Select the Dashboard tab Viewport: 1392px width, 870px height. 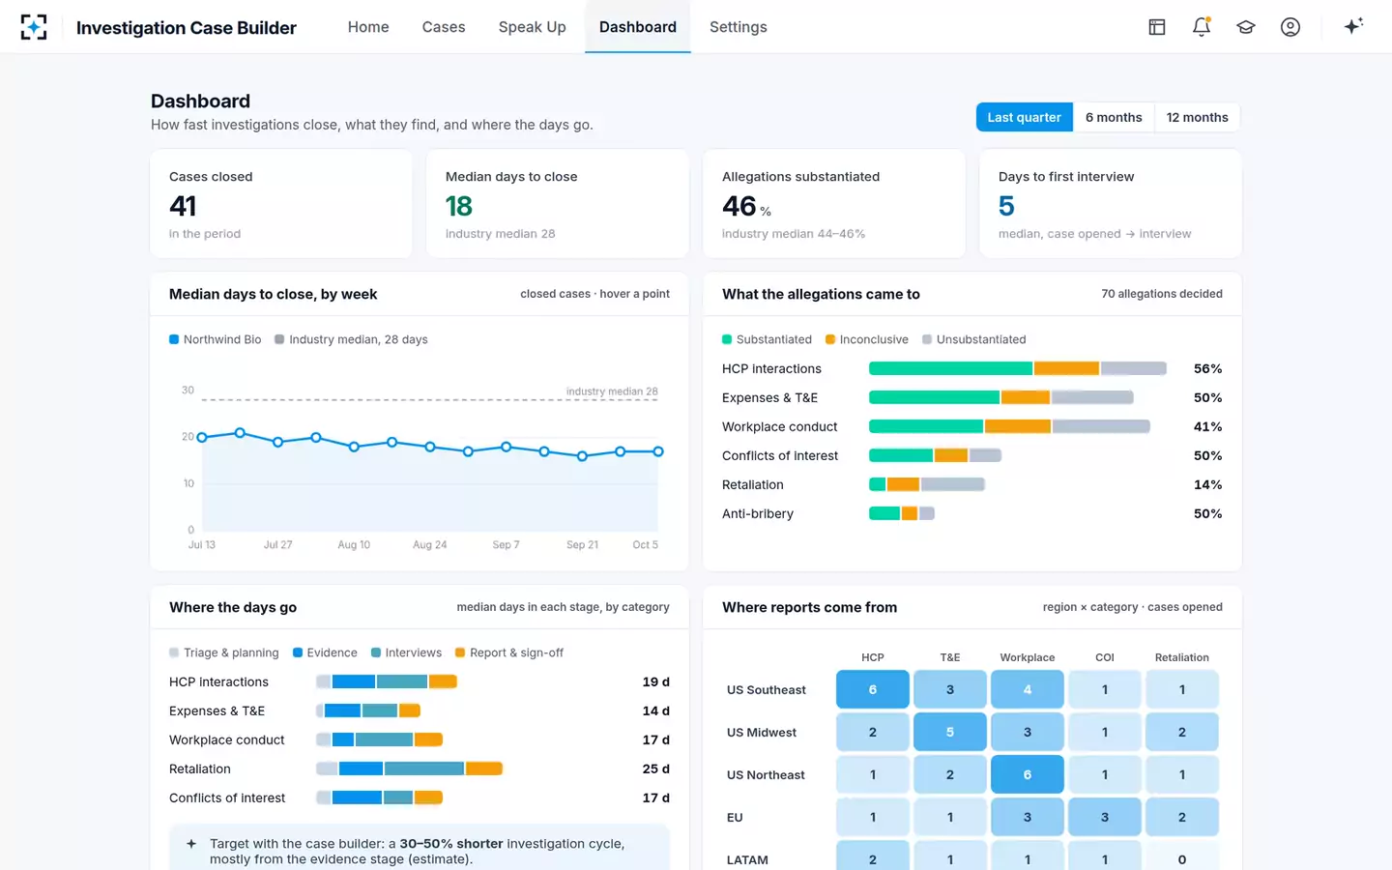coord(638,27)
